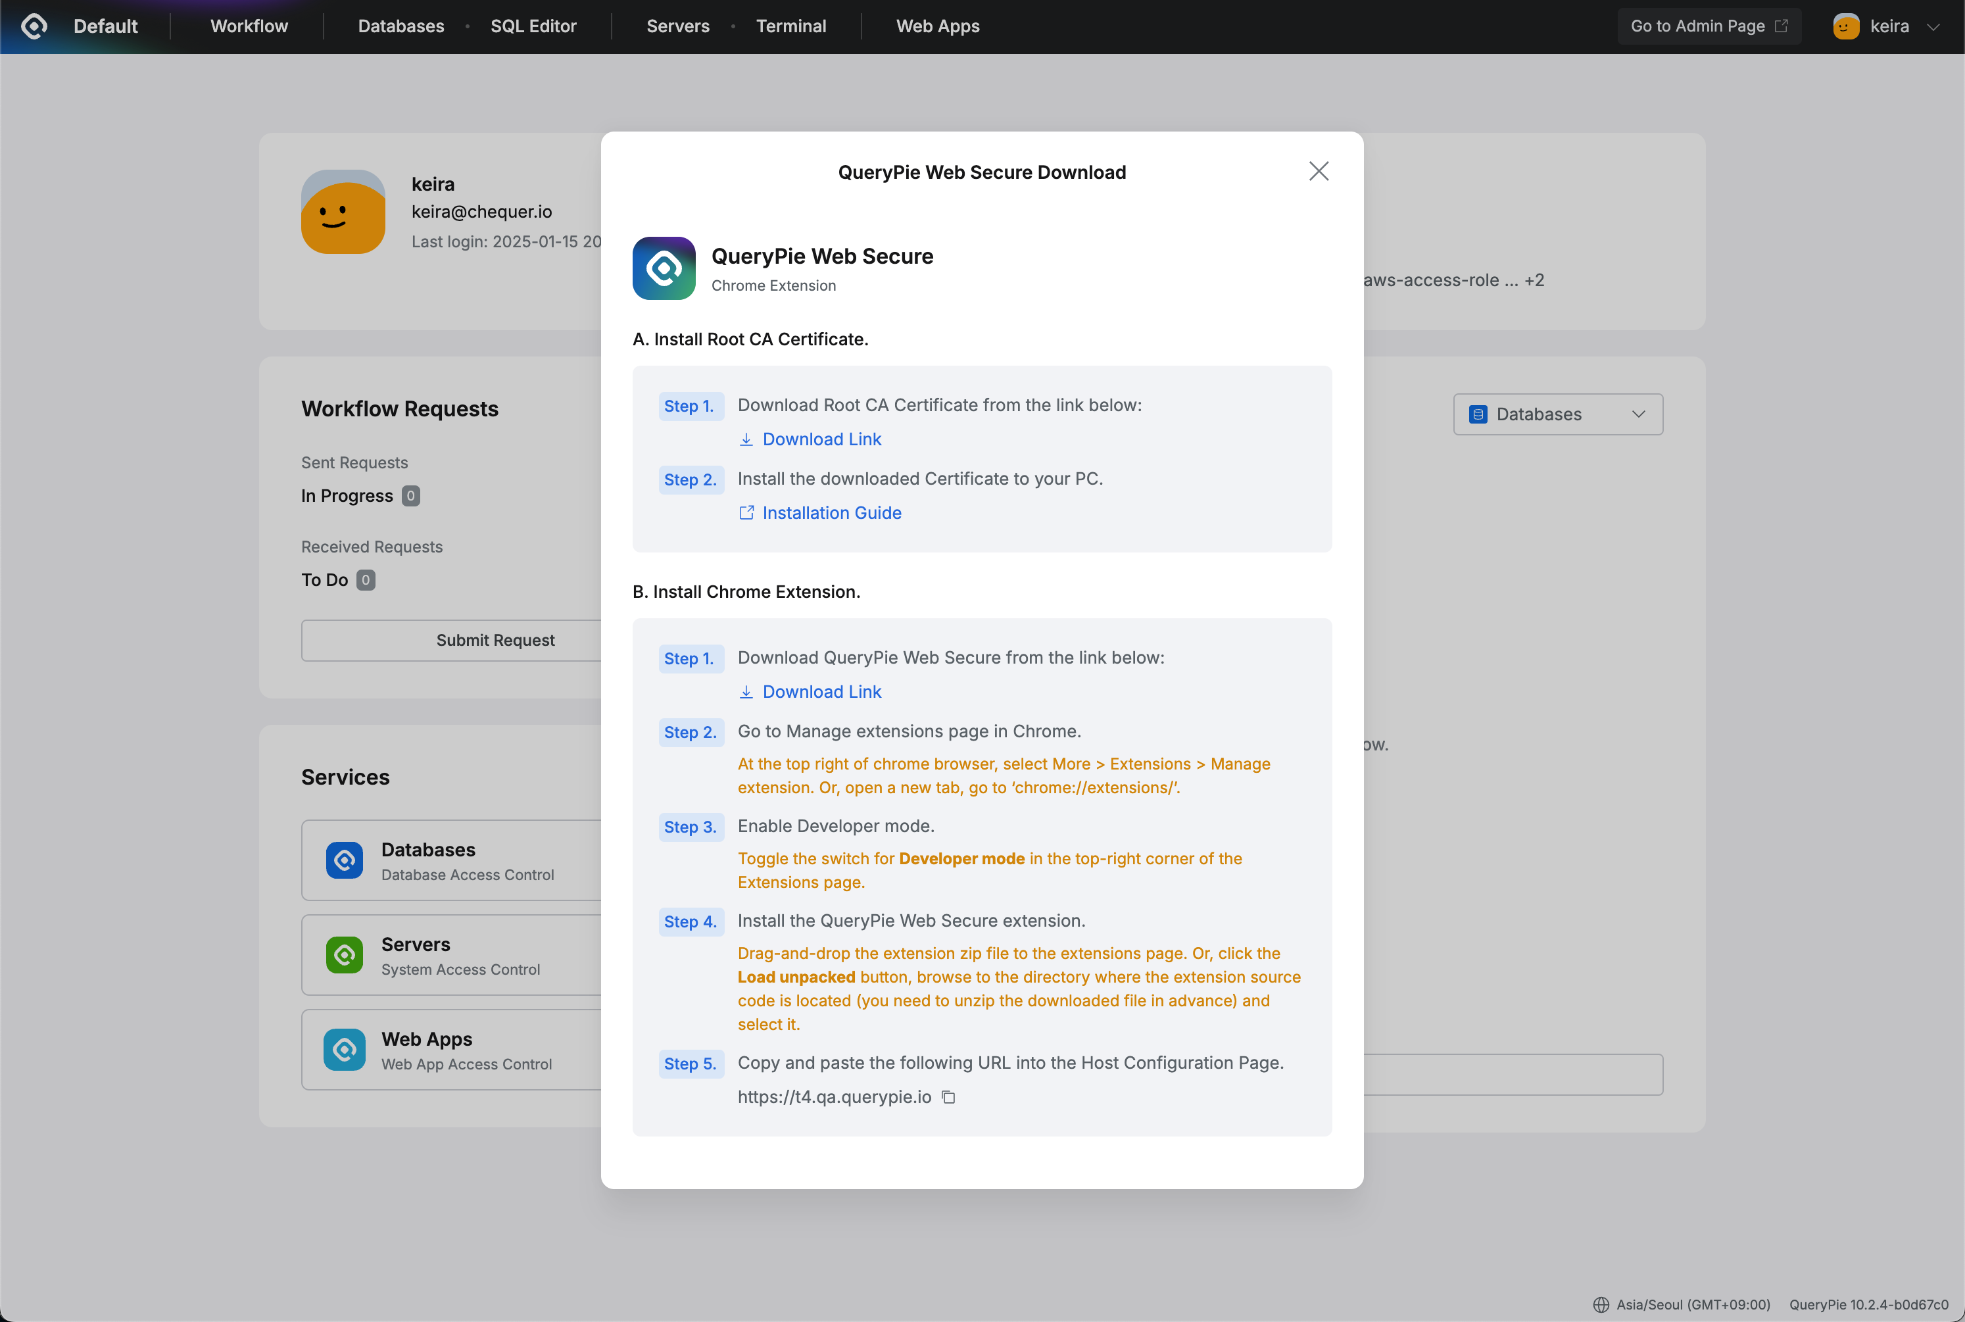
Task: Expand the keira account menu chevron
Action: (x=1935, y=26)
